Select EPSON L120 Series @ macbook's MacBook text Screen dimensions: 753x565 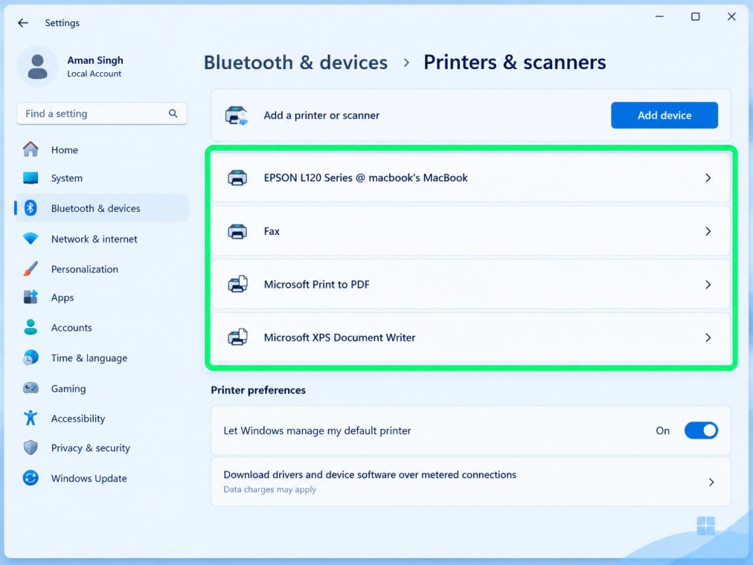pos(365,178)
